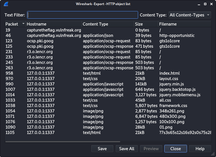Click packet number 1007
Screen dimensions: 216x157
[10, 89]
